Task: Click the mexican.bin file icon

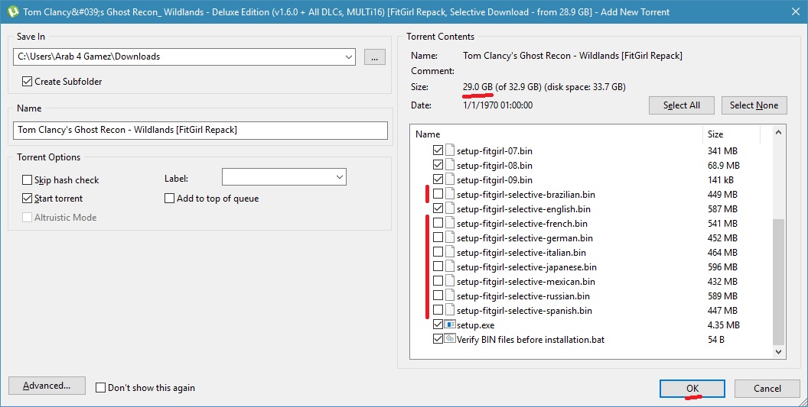Action: (450, 282)
